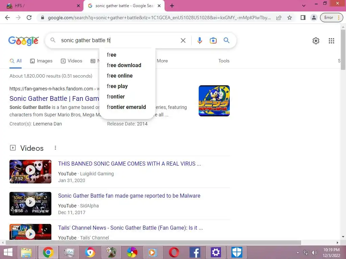Open the Chrome profile avatar
Screen dimensions: 346x259
coord(314,18)
